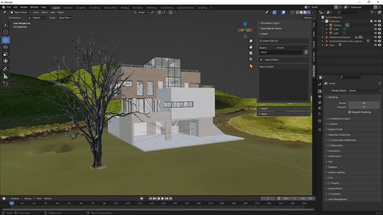This screenshot has height=215, width=383.
Task: Enable Bloom checkbox
Action: [x=329, y=124]
